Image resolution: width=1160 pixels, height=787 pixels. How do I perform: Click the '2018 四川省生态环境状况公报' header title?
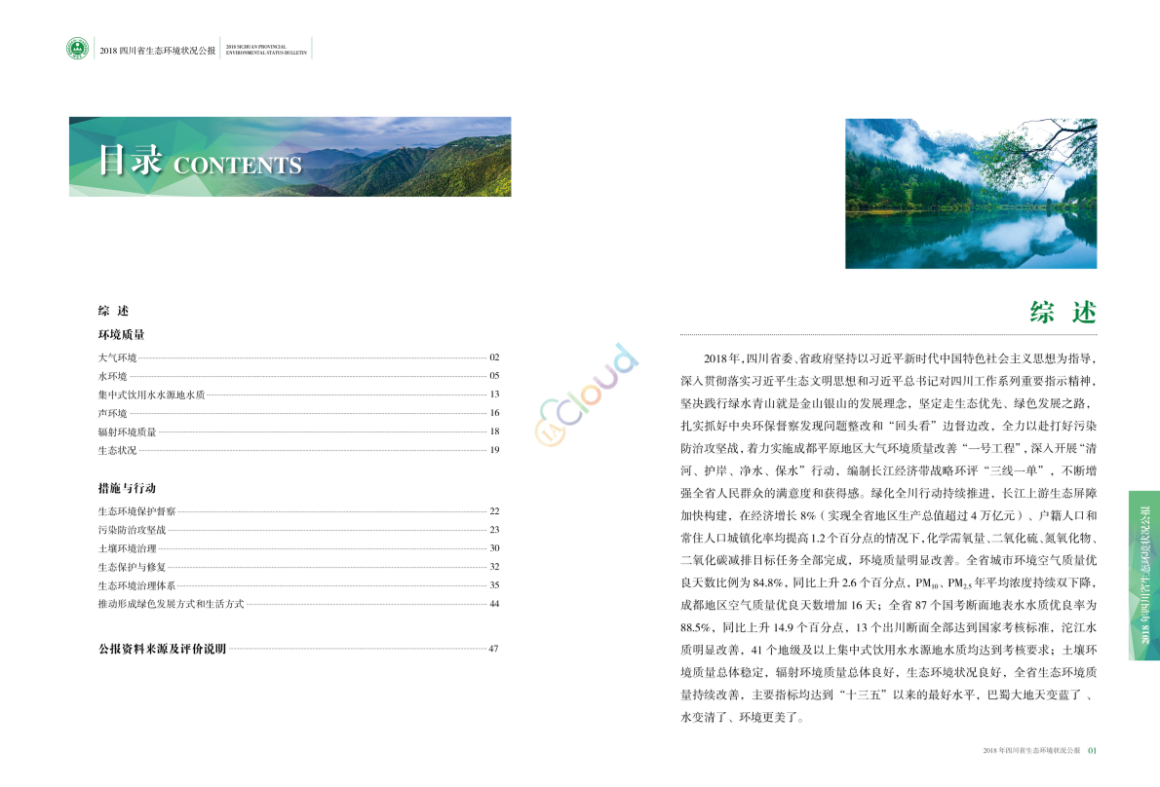point(158,51)
